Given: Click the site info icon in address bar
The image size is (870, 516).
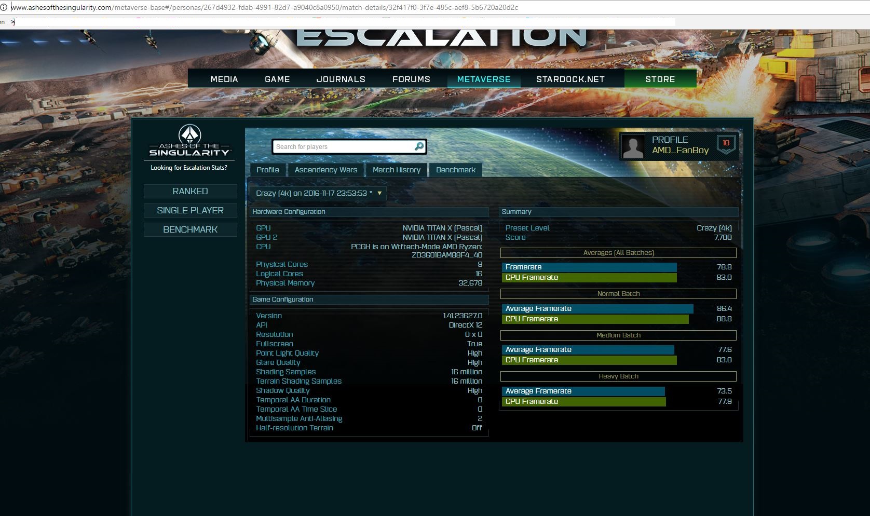Looking at the screenshot, I should [4, 7].
